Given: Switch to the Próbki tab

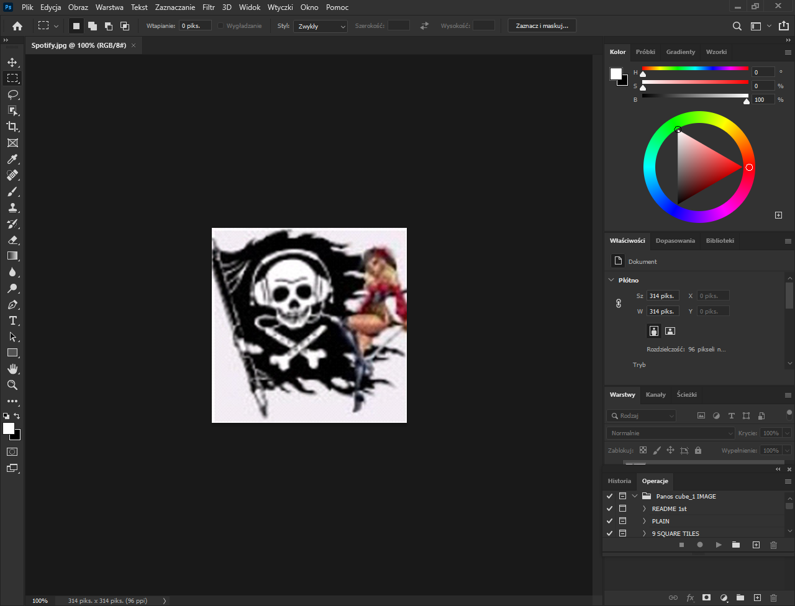Looking at the screenshot, I should pyautogui.click(x=645, y=52).
